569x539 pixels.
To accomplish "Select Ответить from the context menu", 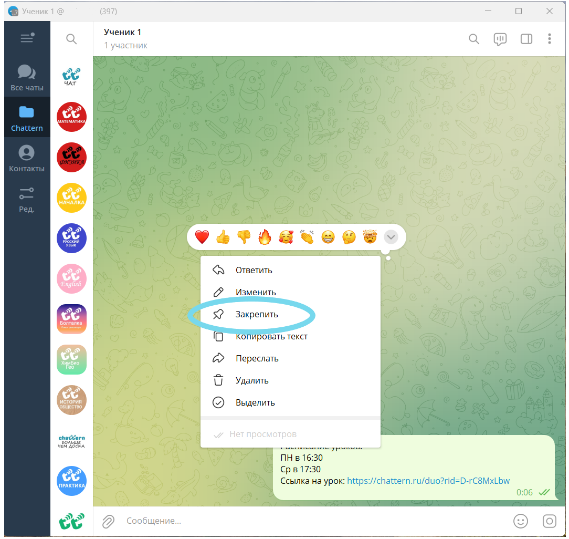I will 254,271.
